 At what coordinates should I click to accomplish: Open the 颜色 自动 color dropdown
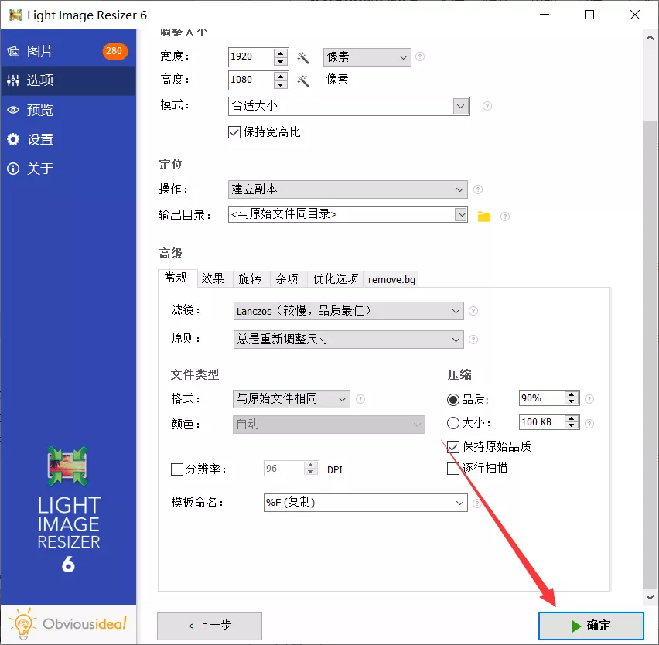point(329,425)
